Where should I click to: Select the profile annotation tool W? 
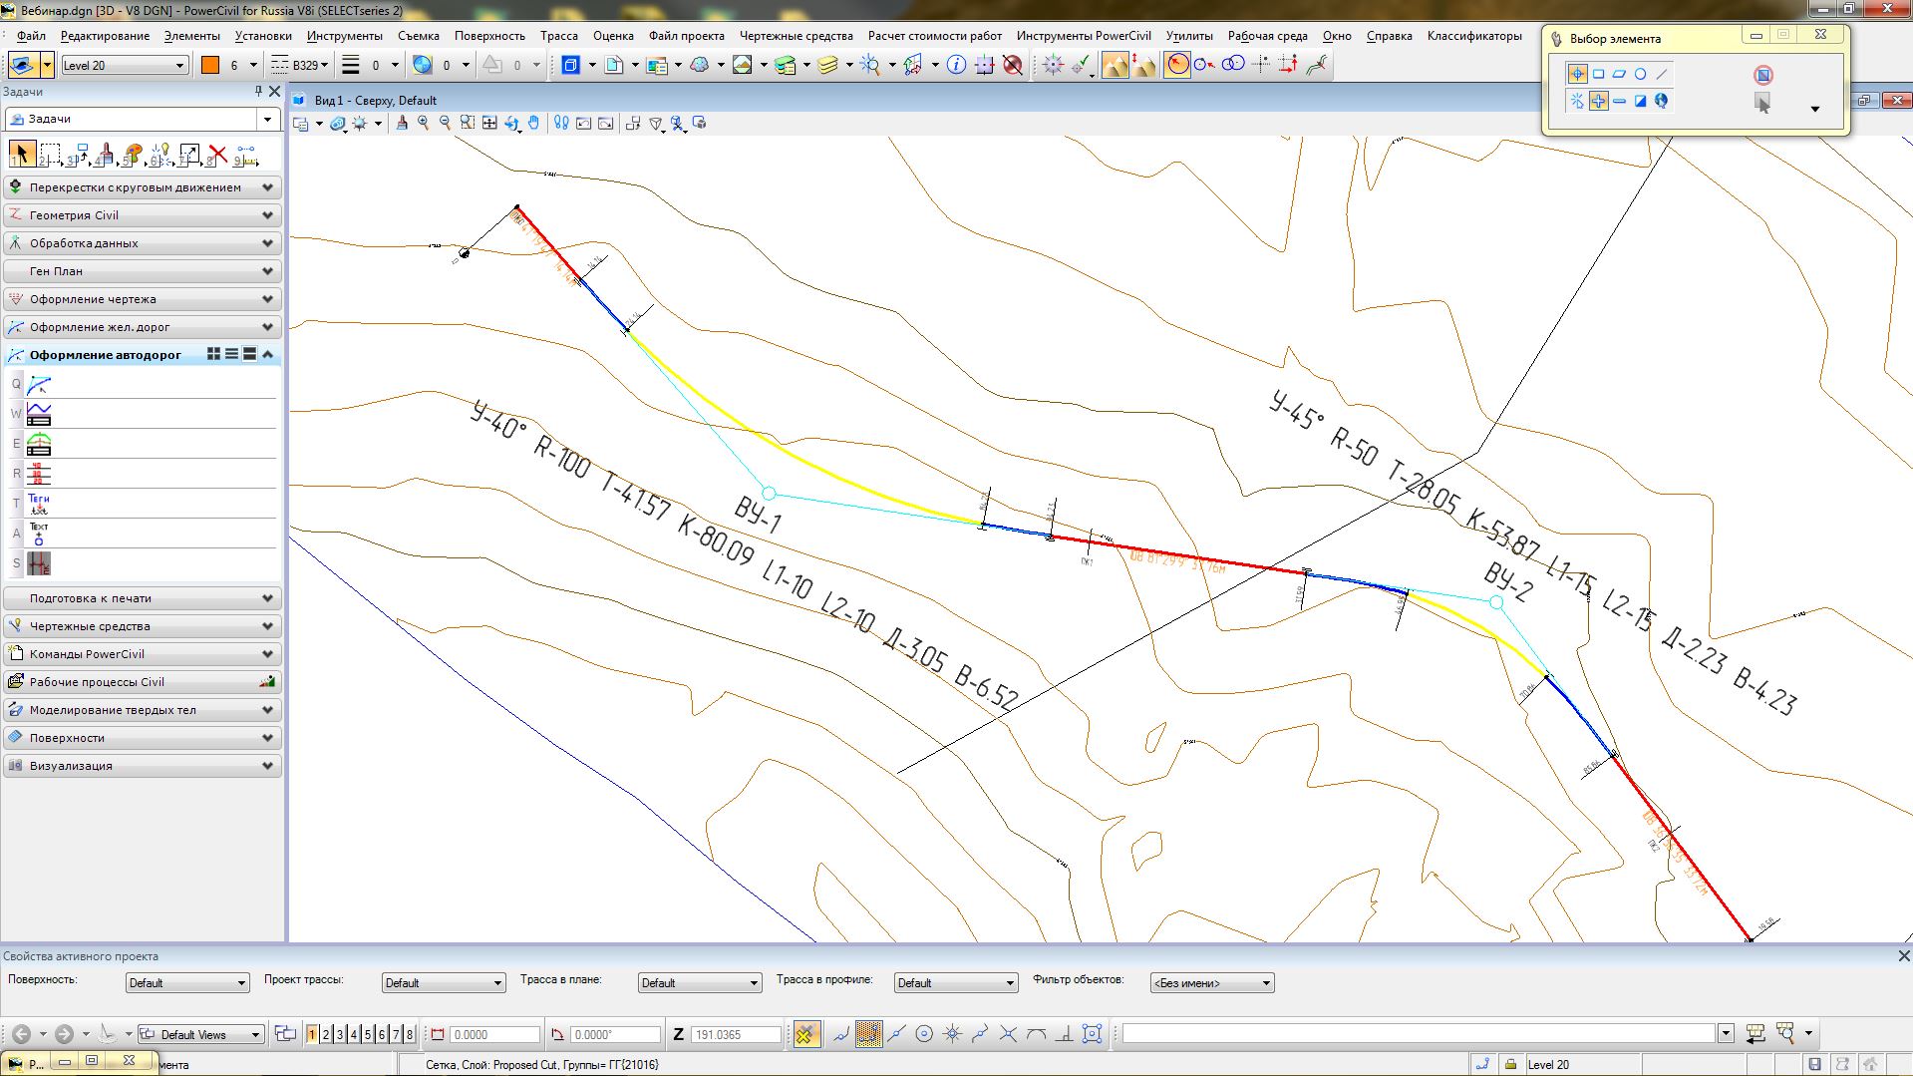(x=39, y=414)
